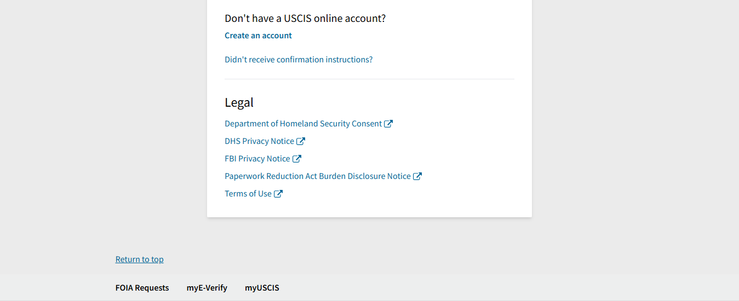View the FBI Privacy Notice link text
This screenshot has height=301, width=739.
click(257, 159)
